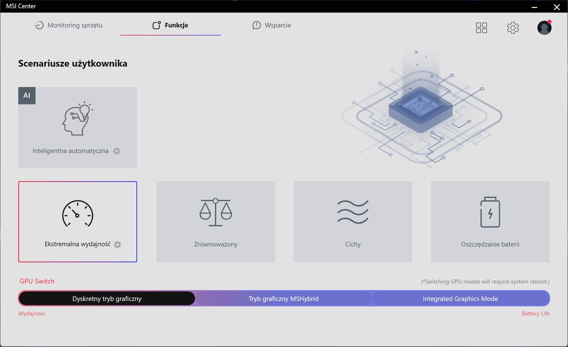Select Integrated Graphics Mode
The image size is (568, 347).
point(460,298)
